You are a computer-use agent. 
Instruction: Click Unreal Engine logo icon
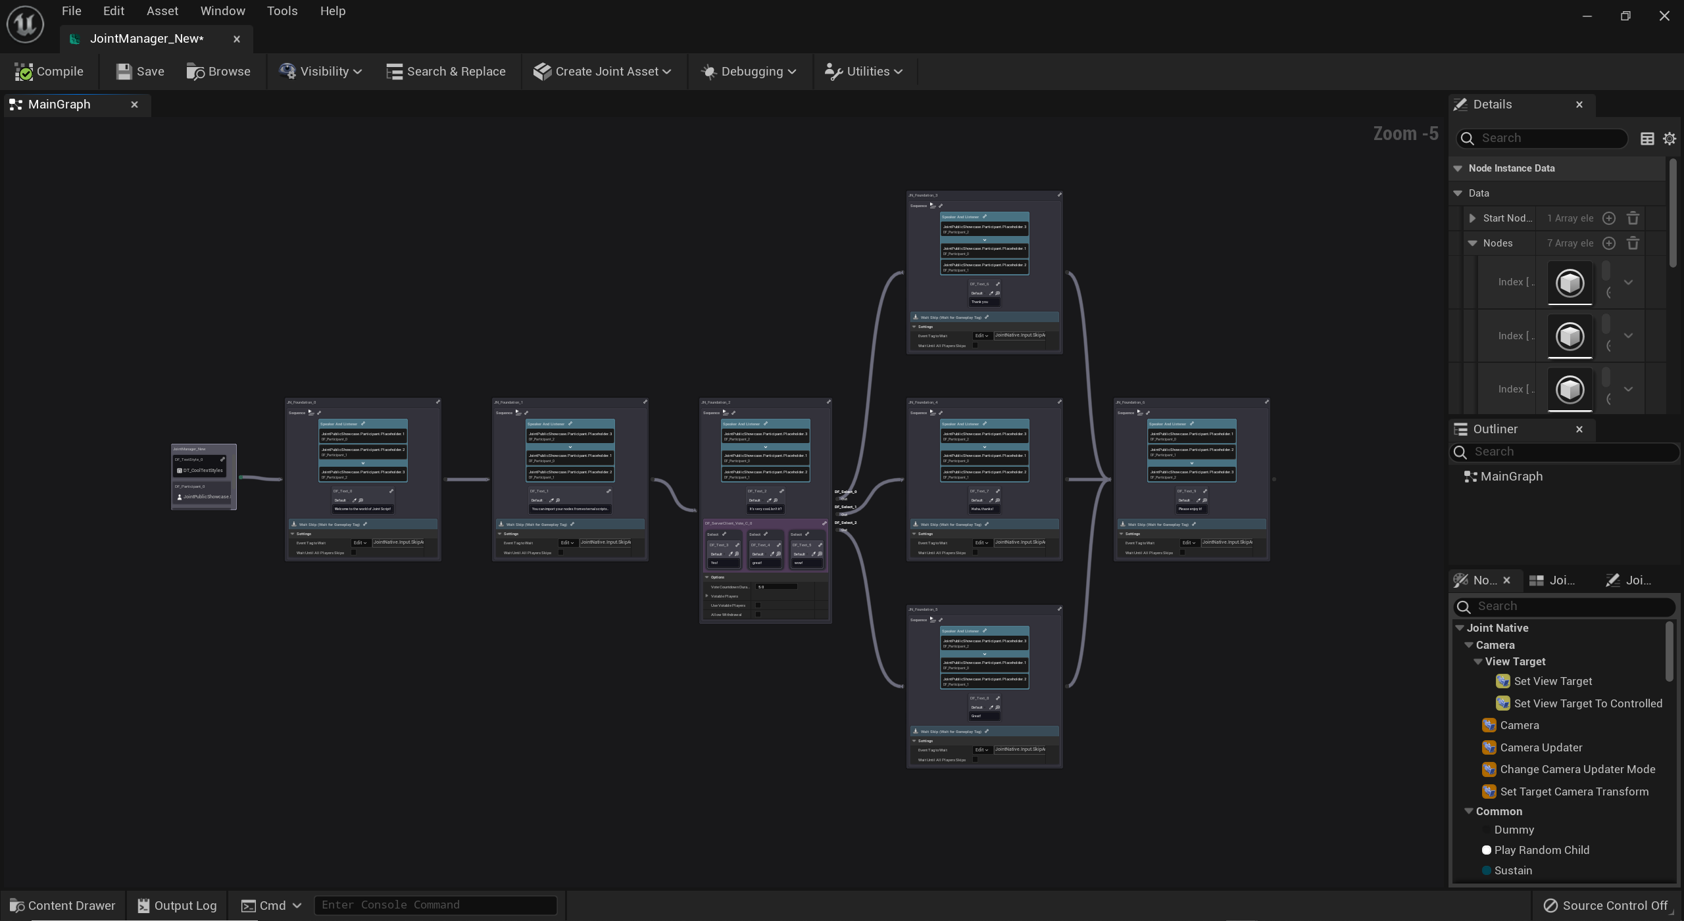[25, 25]
